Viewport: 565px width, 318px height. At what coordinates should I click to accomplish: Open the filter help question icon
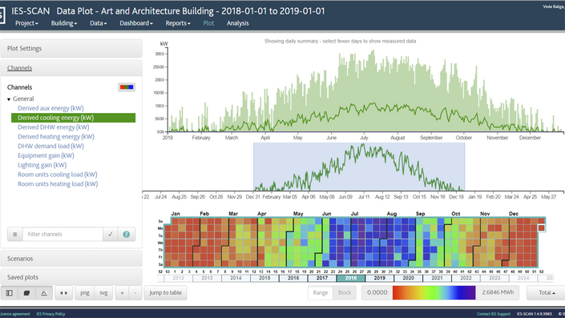(x=127, y=234)
